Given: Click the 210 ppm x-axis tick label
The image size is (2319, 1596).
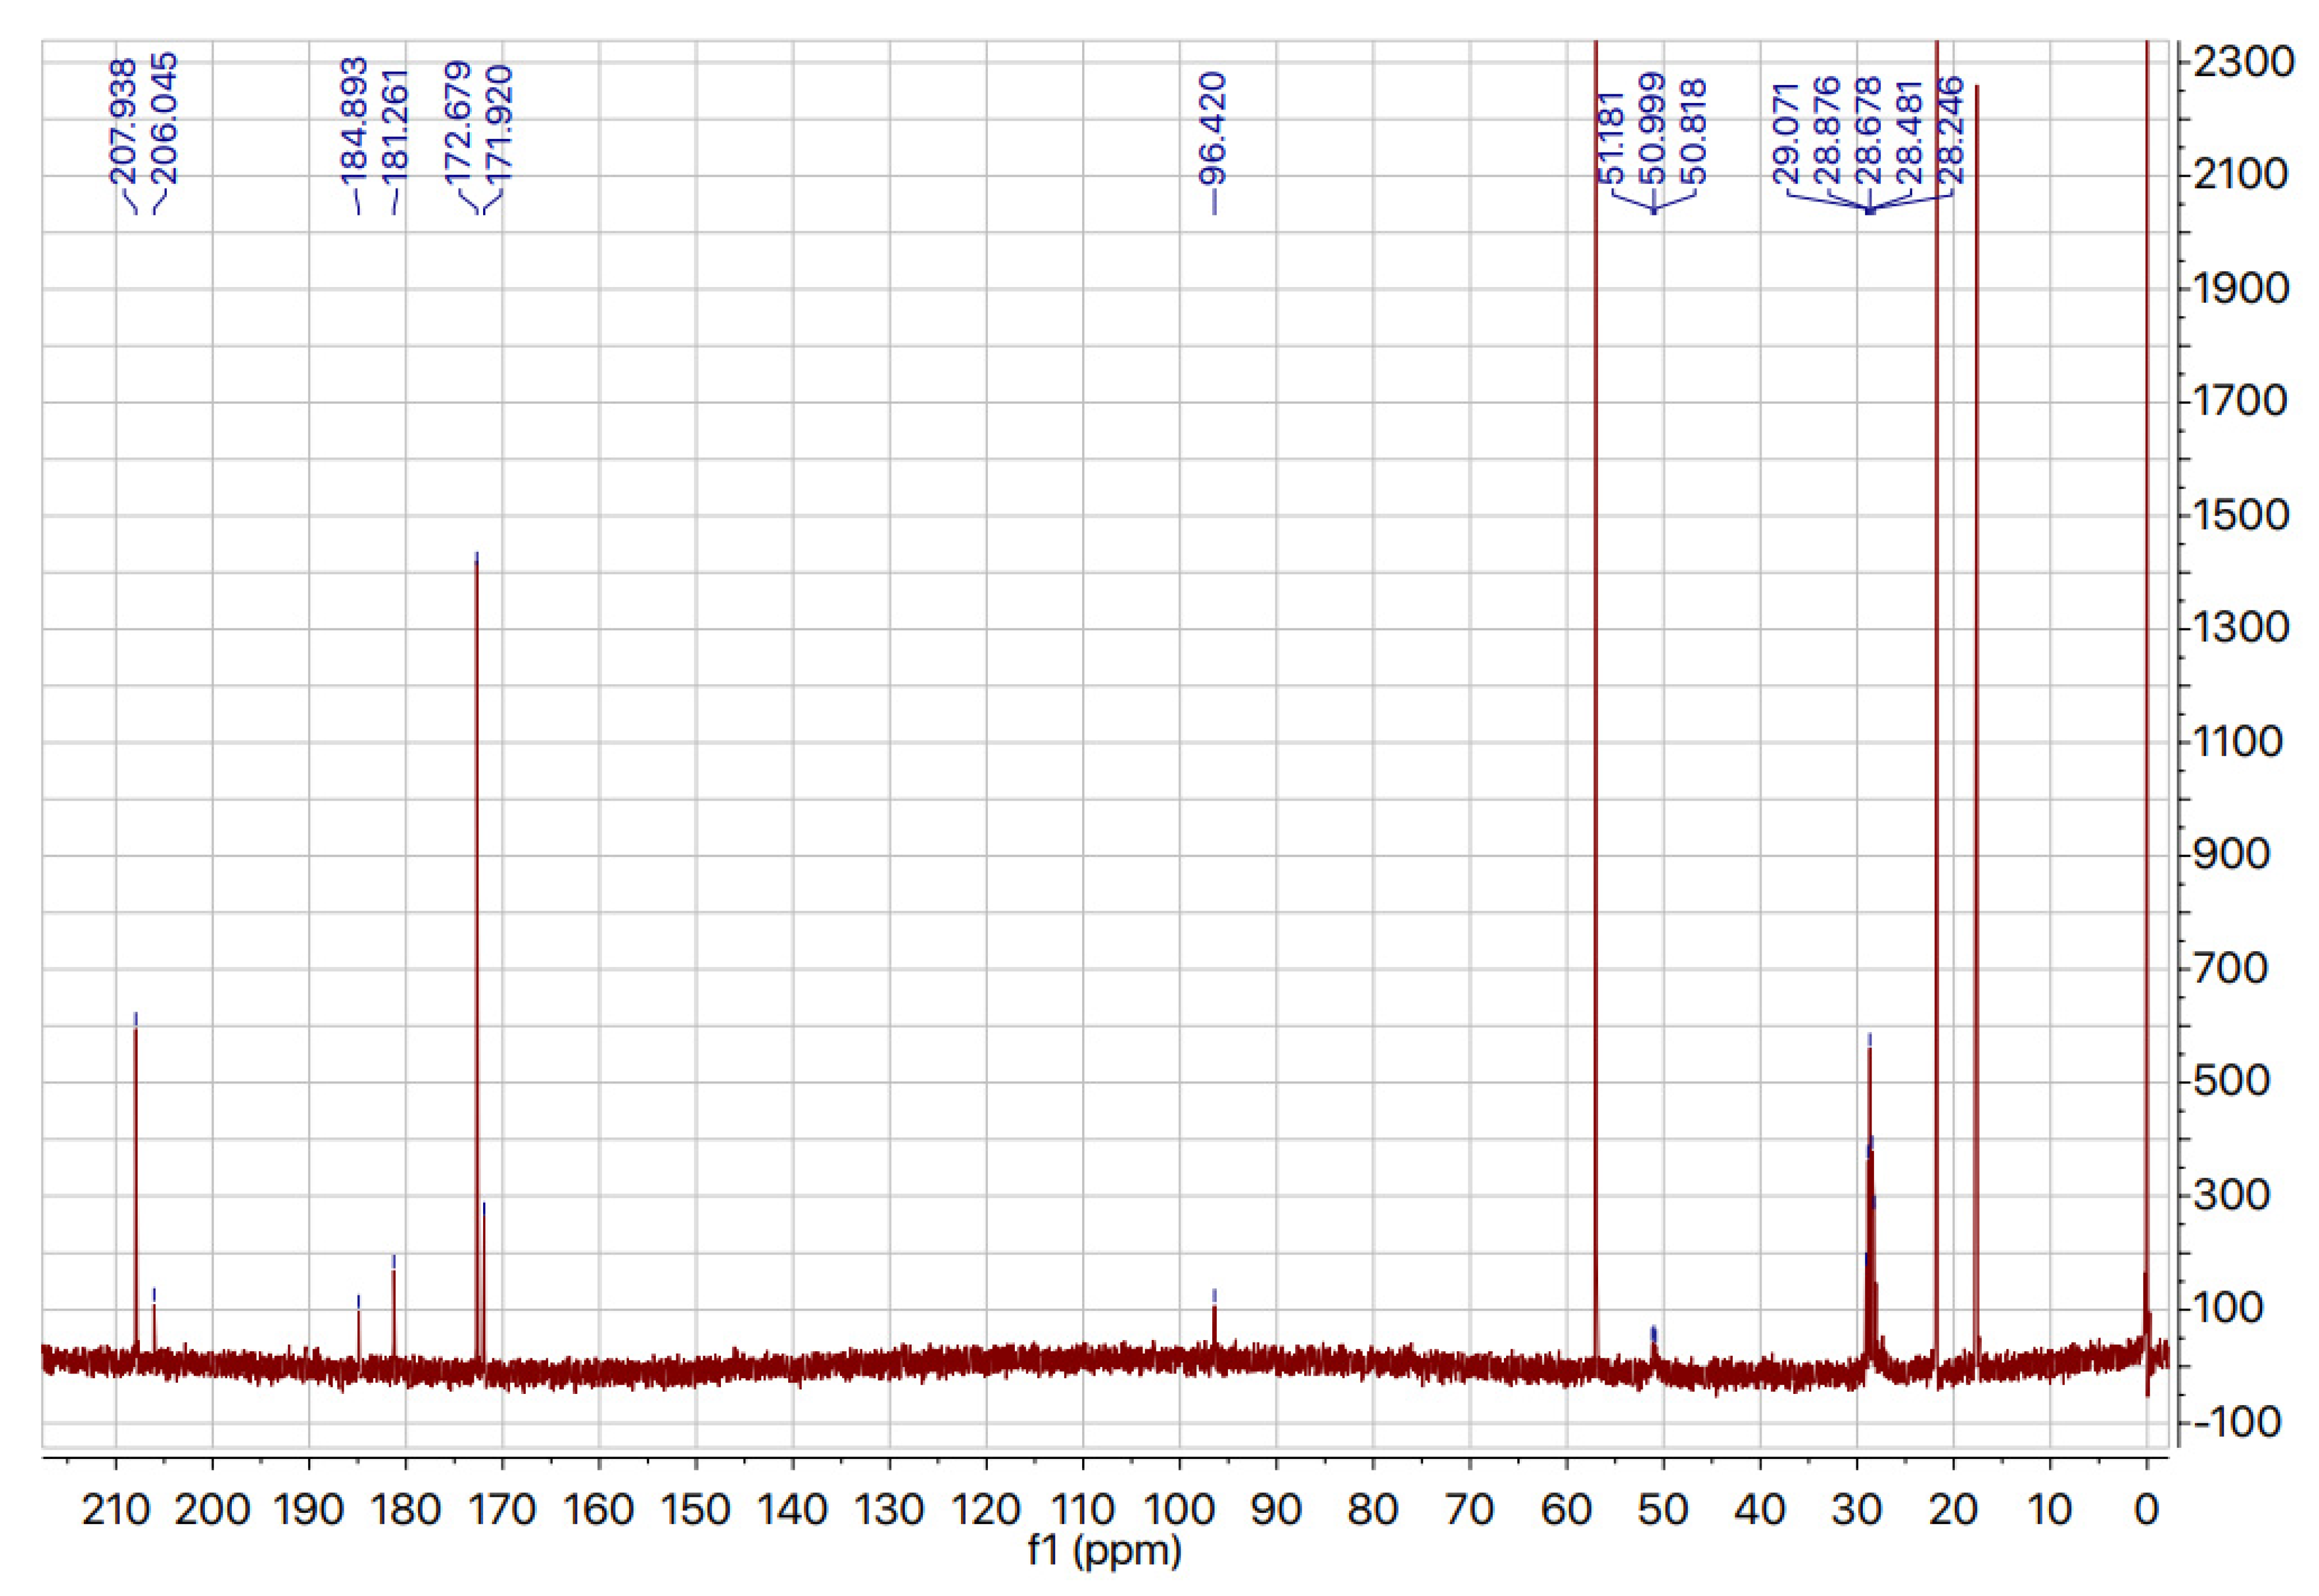Looking at the screenshot, I should pos(116,1509).
